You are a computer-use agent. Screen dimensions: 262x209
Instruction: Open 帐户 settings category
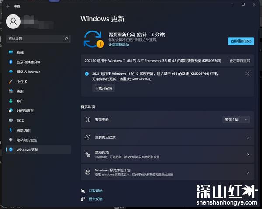click(38, 101)
